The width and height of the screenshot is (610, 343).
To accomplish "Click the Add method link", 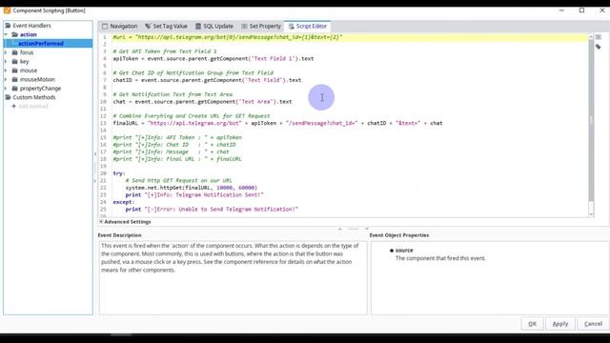I will (x=33, y=106).
